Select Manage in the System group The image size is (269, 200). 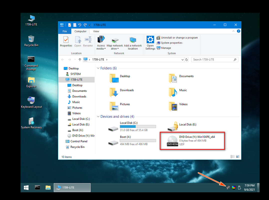(164, 48)
